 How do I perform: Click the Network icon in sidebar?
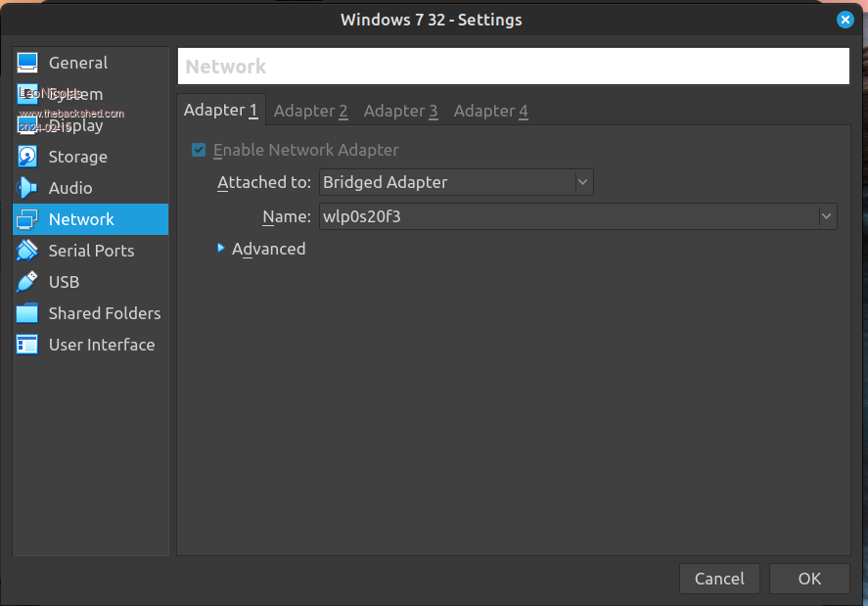coord(27,219)
